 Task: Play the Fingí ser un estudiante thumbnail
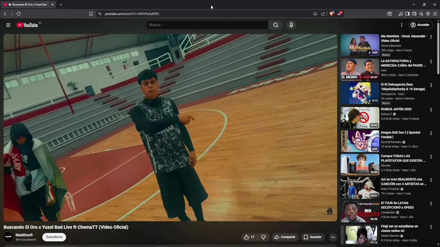[x=360, y=235]
